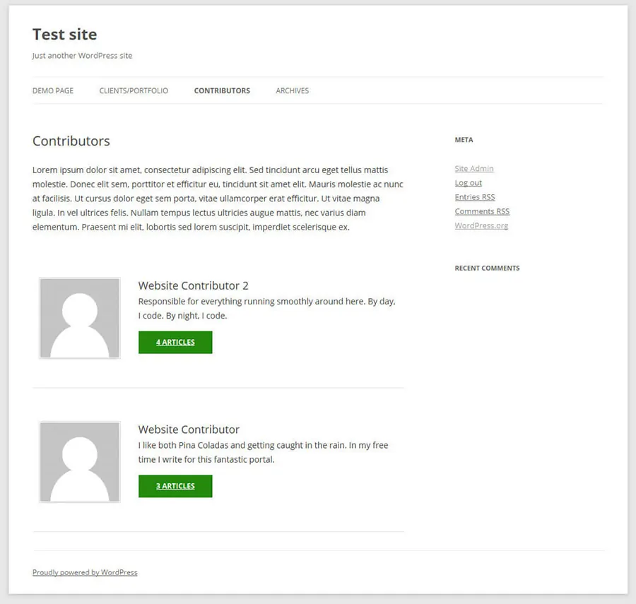Click the Contributors page heading

point(71,141)
